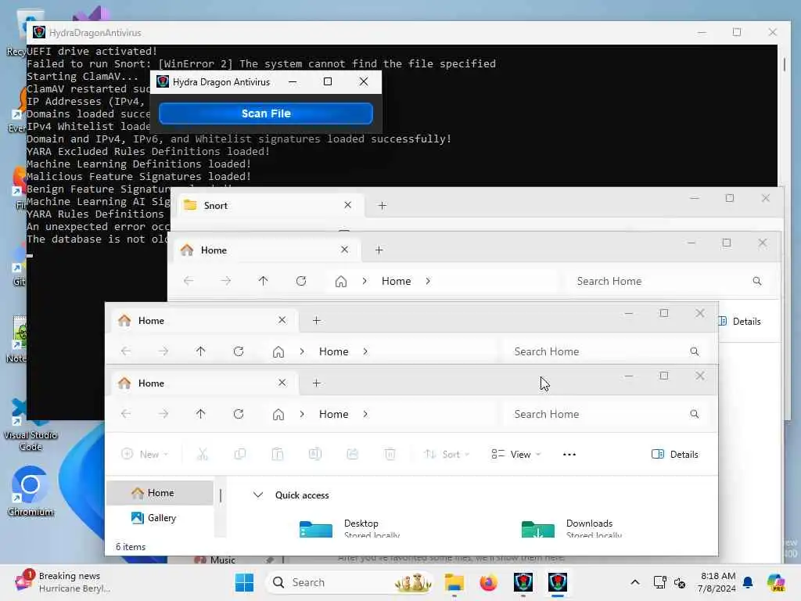Click the Rename icon in Explorer toolbar
This screenshot has width=801, height=601.
[315, 455]
